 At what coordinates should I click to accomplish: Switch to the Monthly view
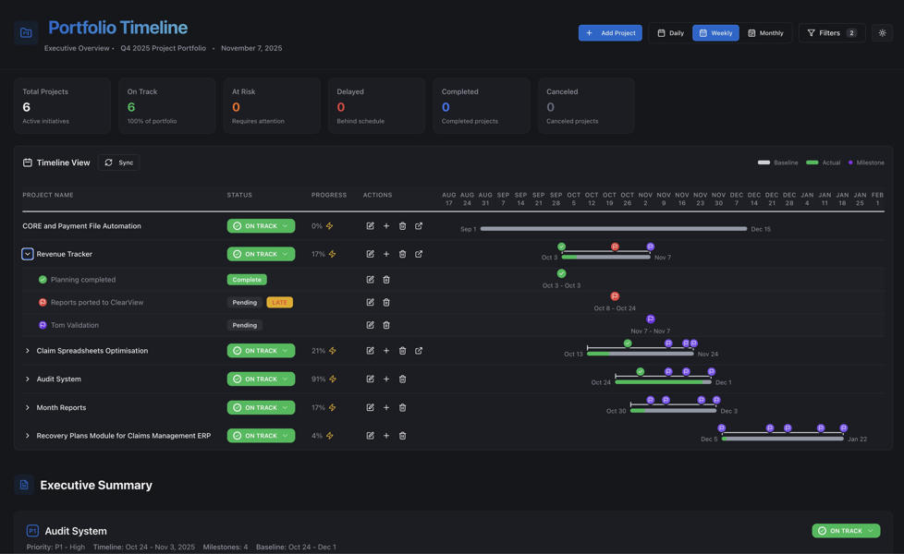coord(765,33)
